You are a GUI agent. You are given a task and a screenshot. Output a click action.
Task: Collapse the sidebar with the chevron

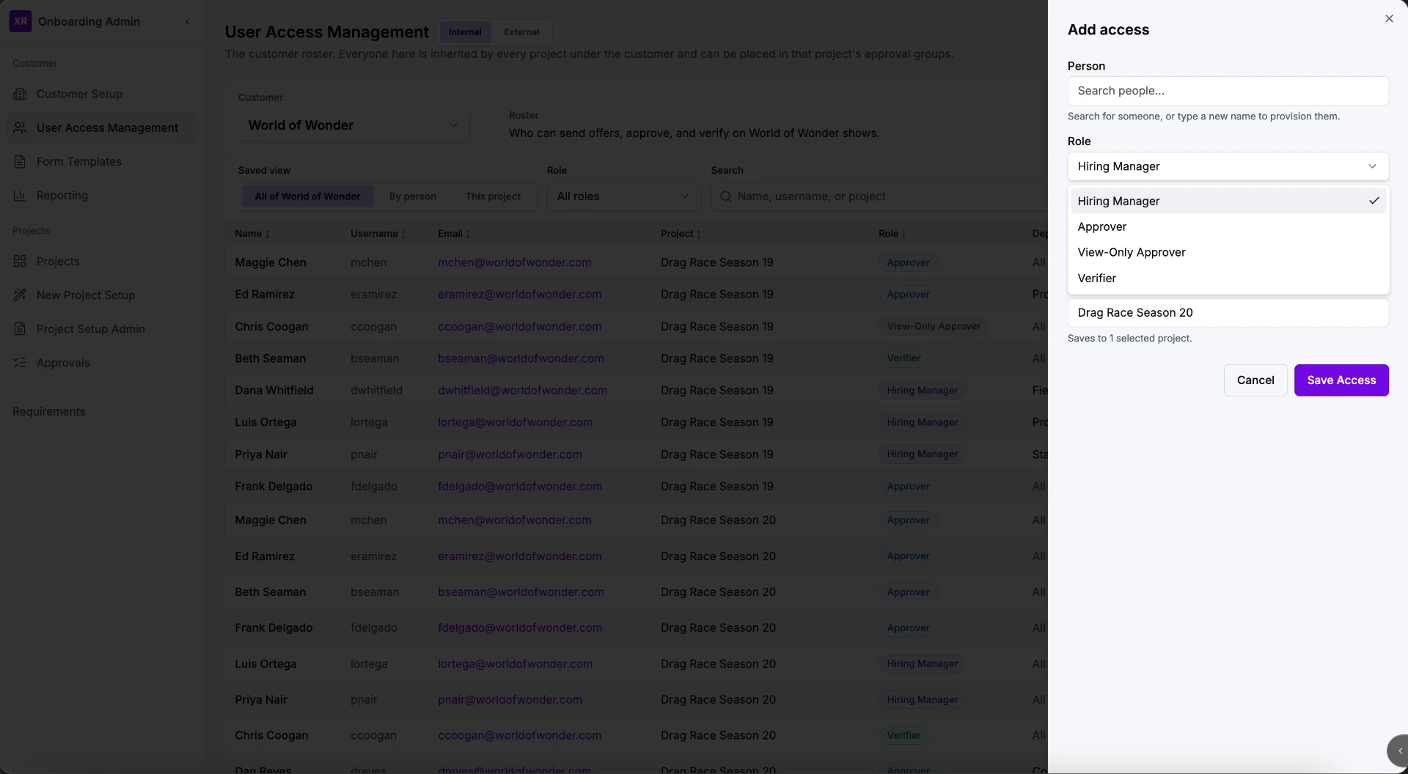pos(188,22)
